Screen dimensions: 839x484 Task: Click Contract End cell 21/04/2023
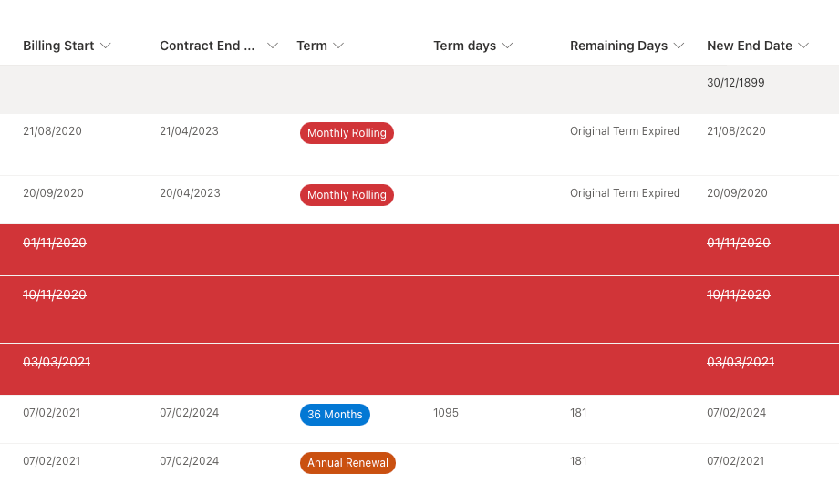point(189,131)
